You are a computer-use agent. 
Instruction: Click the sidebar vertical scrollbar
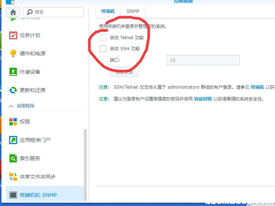point(85,165)
